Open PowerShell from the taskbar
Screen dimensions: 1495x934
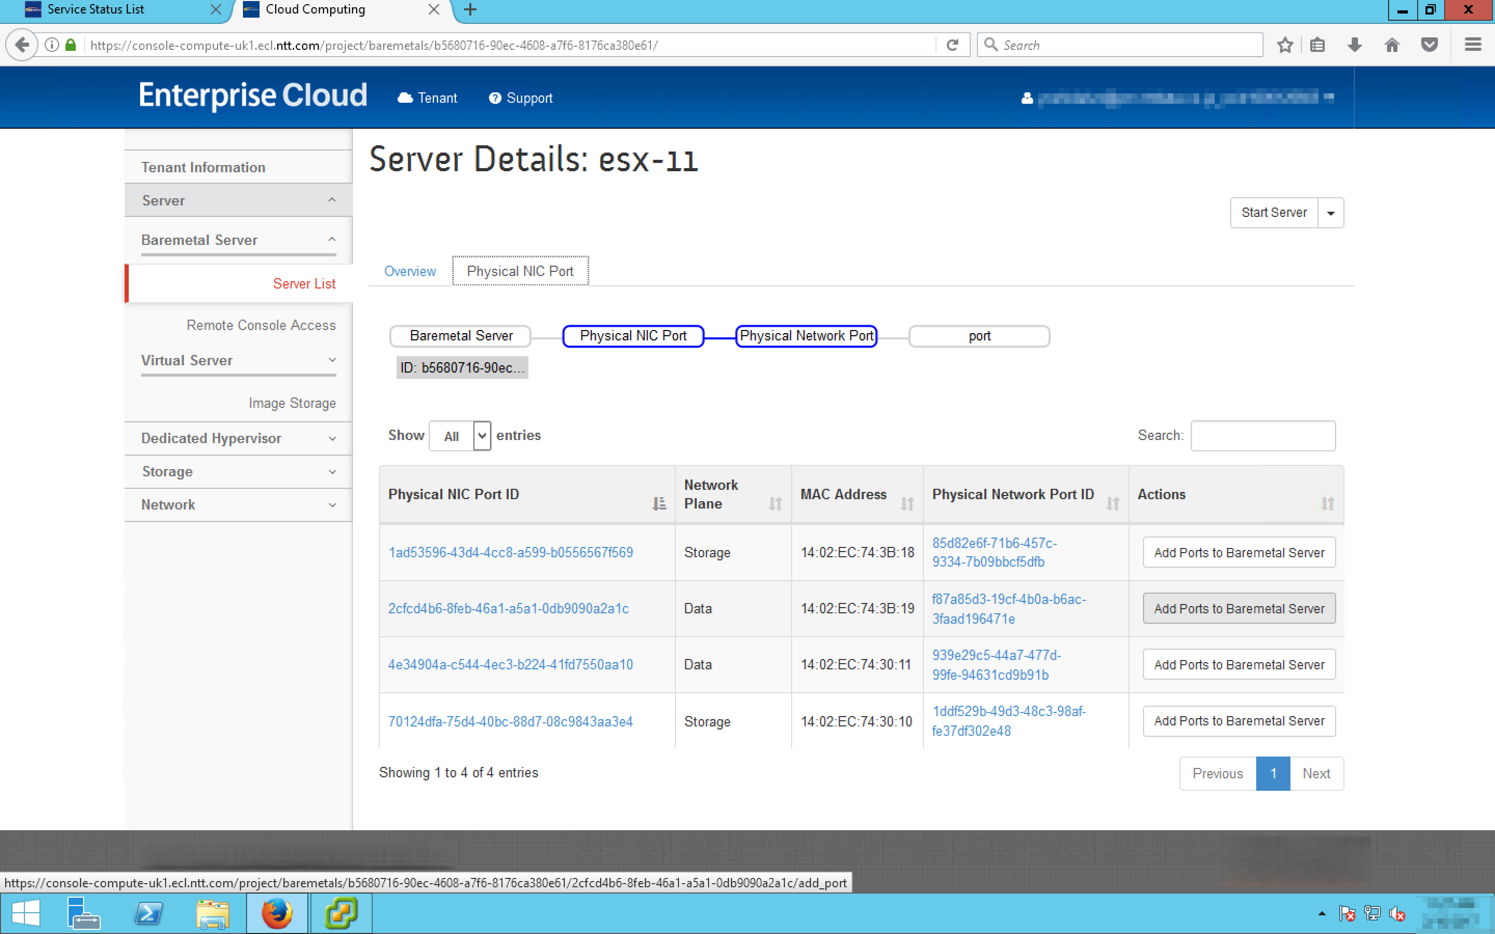[x=148, y=913]
